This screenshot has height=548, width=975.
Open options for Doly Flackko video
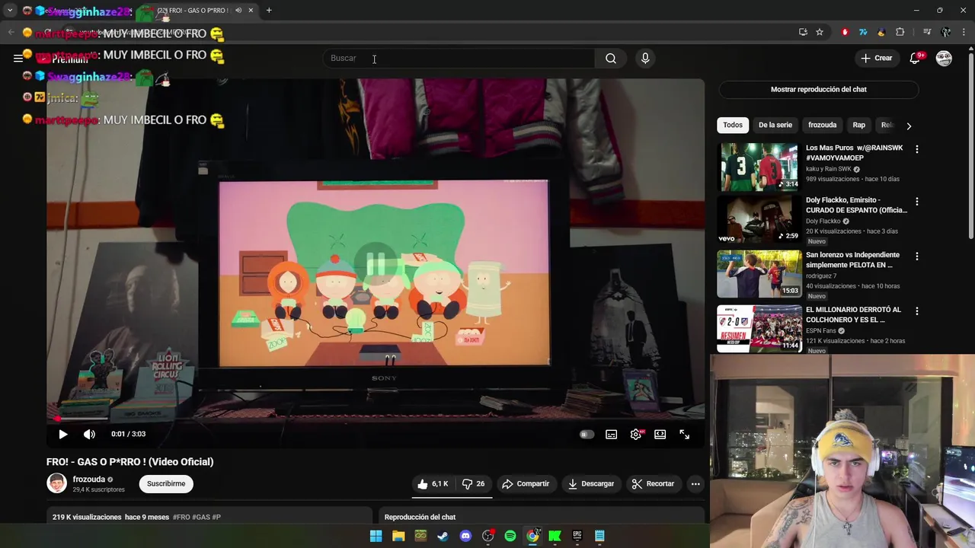pyautogui.click(x=916, y=202)
